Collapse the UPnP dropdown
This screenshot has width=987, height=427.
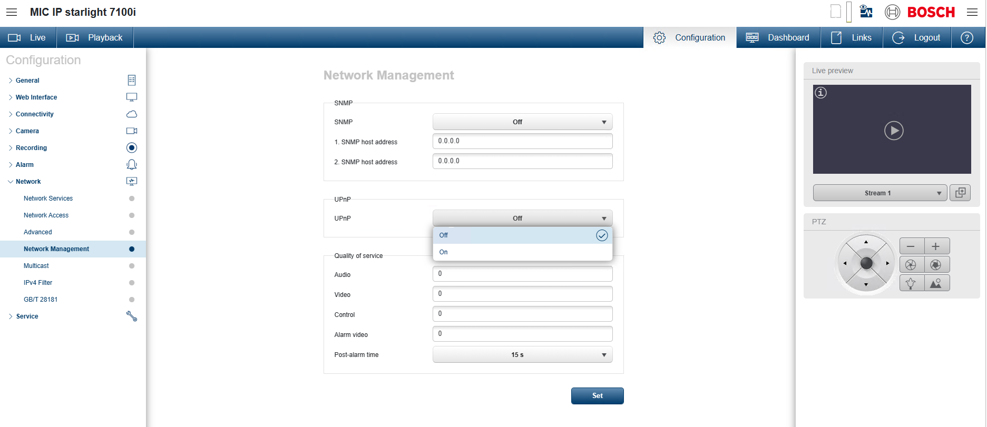click(523, 218)
